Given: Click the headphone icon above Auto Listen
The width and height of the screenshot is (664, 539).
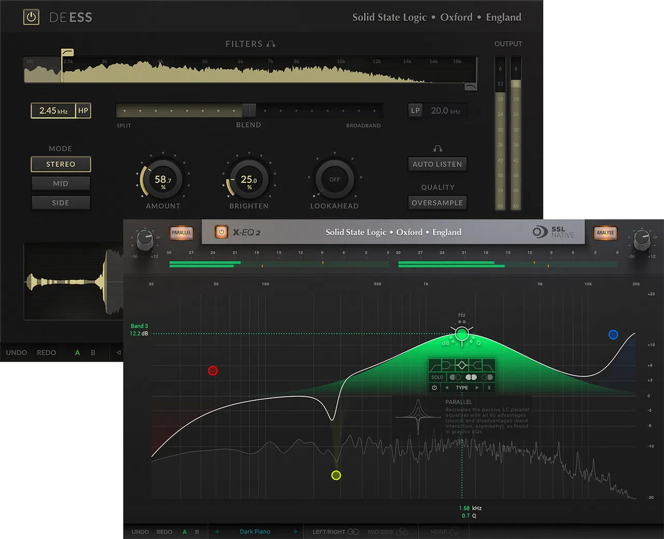Looking at the screenshot, I should [437, 148].
